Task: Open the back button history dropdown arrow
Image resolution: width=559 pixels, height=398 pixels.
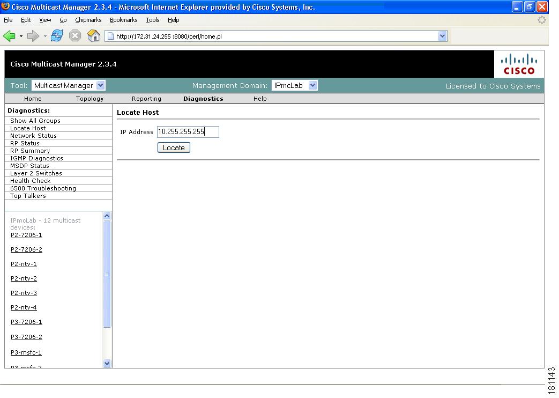Action: pyautogui.click(x=21, y=36)
